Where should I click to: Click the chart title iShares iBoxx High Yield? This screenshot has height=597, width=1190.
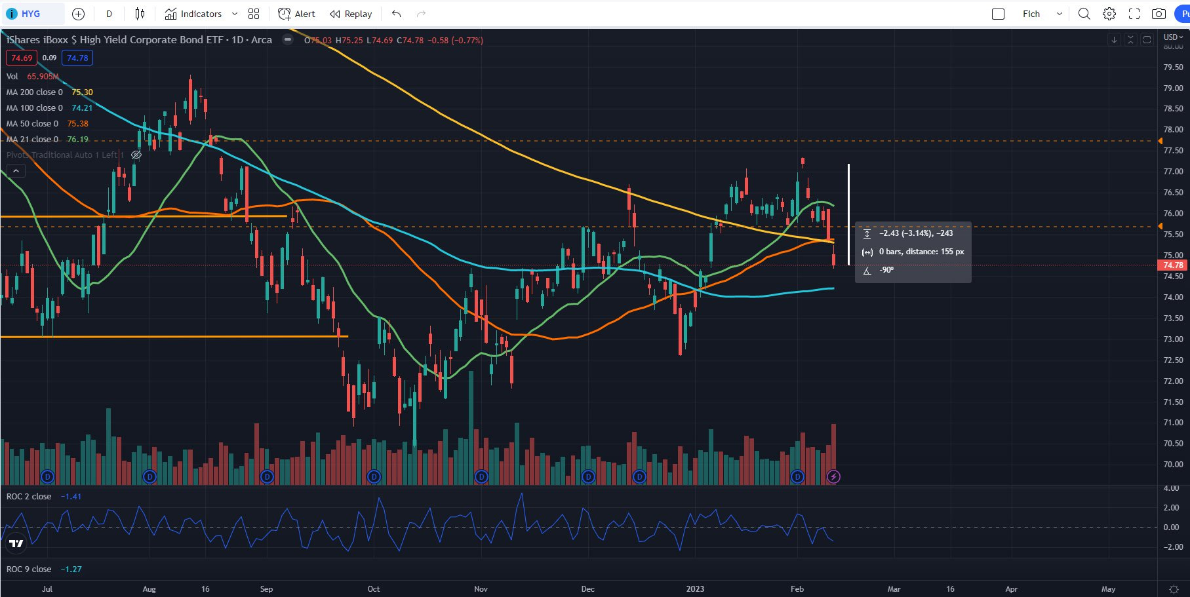(139, 40)
